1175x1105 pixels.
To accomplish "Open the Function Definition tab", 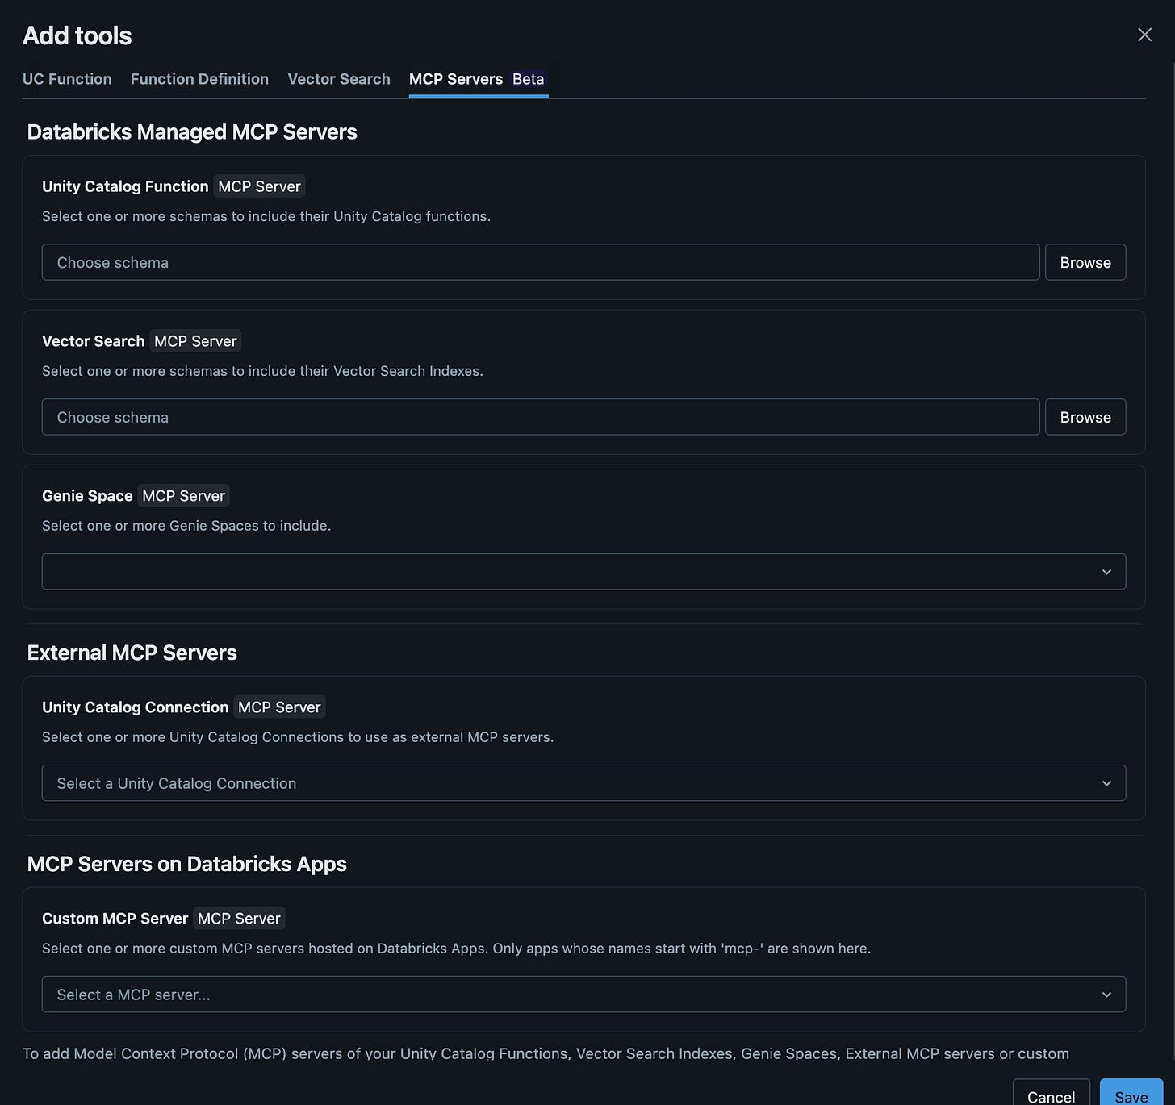I will pos(199,79).
